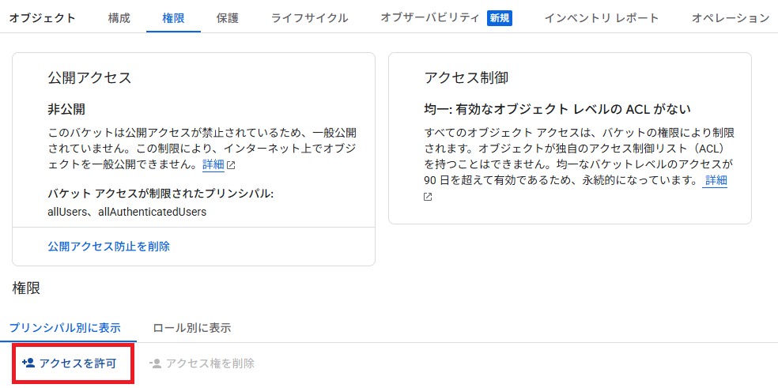This screenshot has width=778, height=388.
Task: Click external link icon under アクセス制御 text
Action: coord(428,197)
